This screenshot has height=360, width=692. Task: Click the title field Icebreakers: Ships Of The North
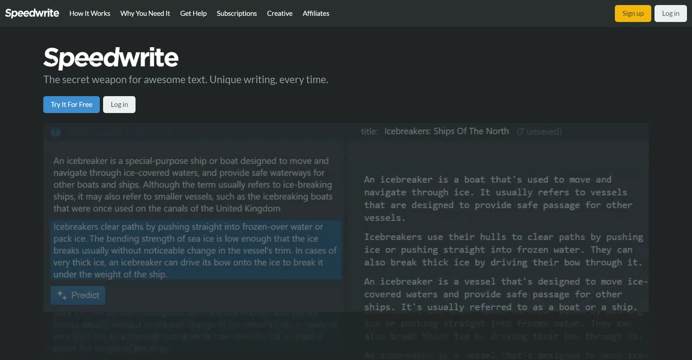(446, 131)
